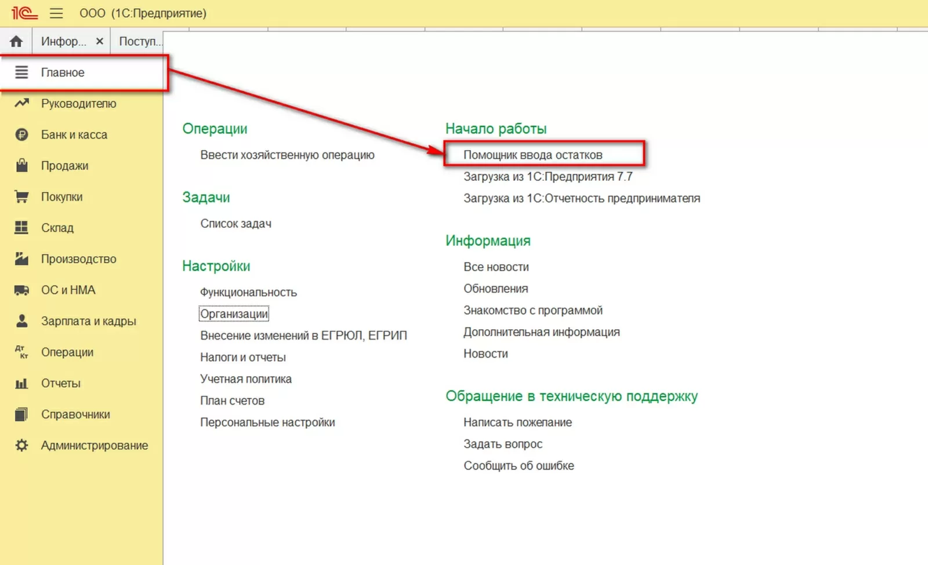
Task: Switch to the Поступ... tab
Action: coord(140,41)
